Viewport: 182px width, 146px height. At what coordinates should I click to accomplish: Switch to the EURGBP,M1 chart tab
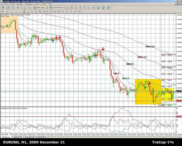[42, 137]
